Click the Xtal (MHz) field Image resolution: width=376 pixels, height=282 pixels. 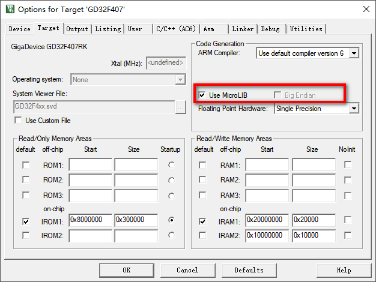(166, 63)
